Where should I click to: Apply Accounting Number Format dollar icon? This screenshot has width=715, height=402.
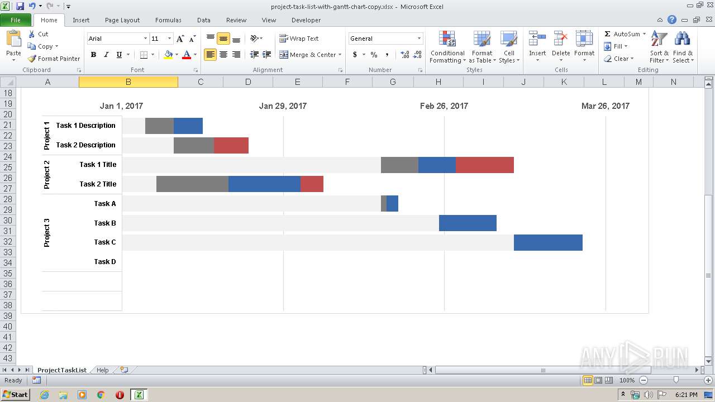click(355, 55)
